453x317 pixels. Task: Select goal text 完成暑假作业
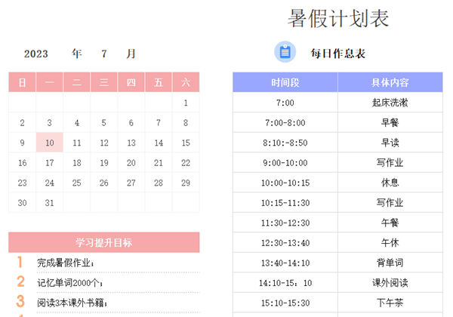[64, 263]
